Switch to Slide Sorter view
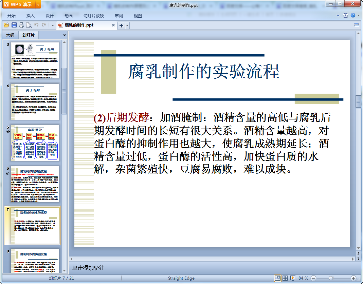This screenshot has width=363, height=284. click(285, 278)
